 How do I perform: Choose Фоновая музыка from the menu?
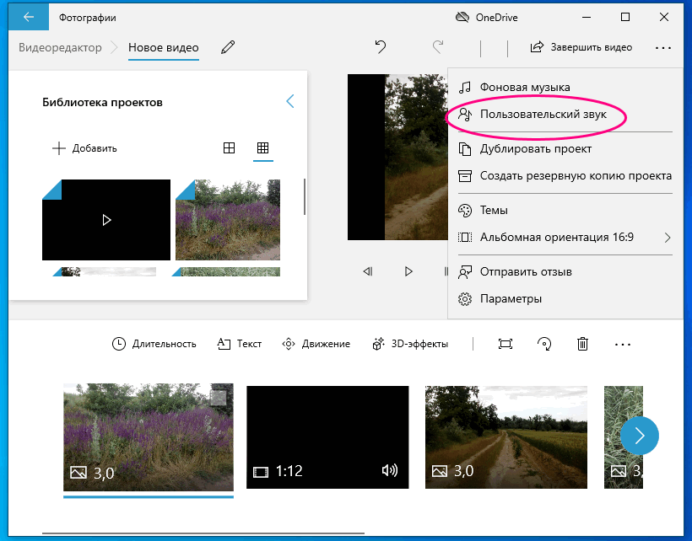[x=524, y=87]
